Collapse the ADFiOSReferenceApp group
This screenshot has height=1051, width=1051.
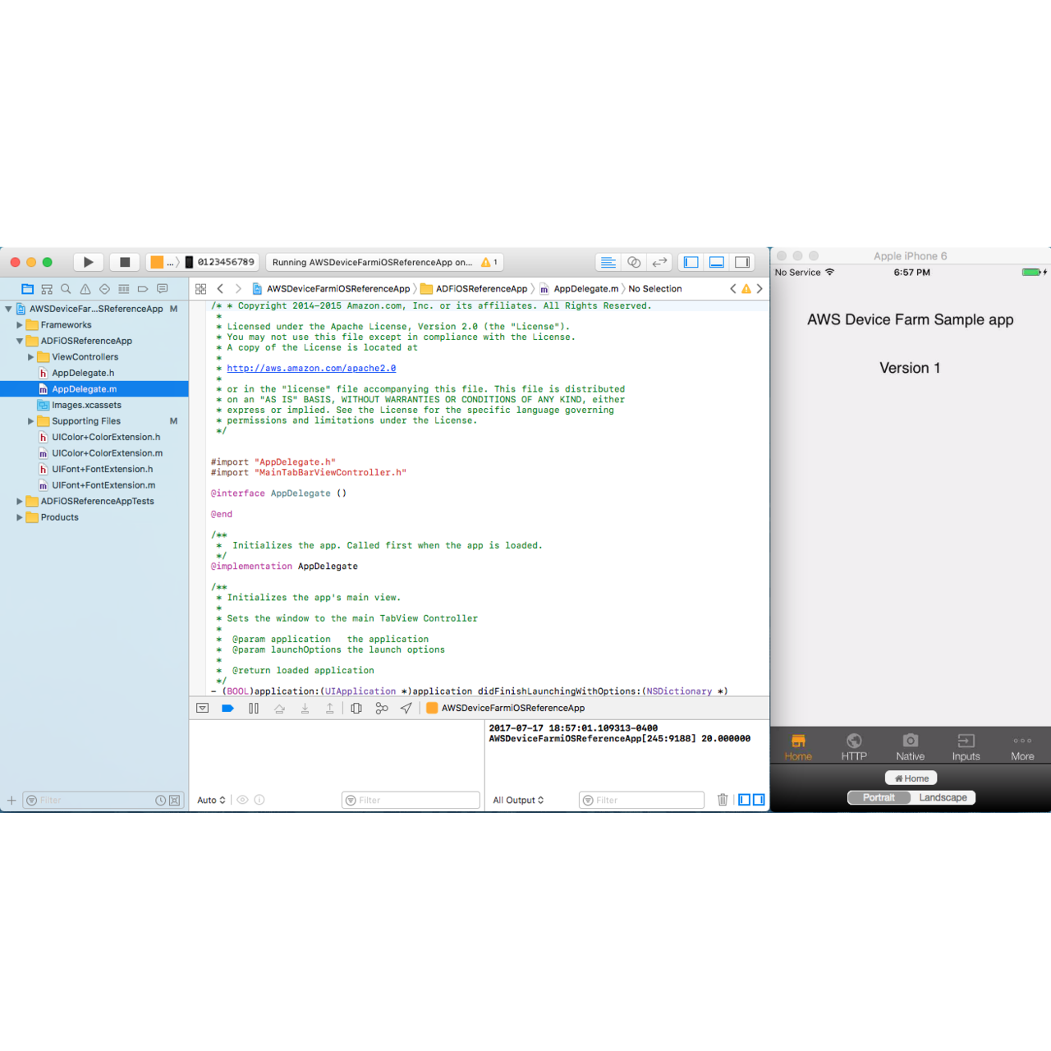(20, 341)
